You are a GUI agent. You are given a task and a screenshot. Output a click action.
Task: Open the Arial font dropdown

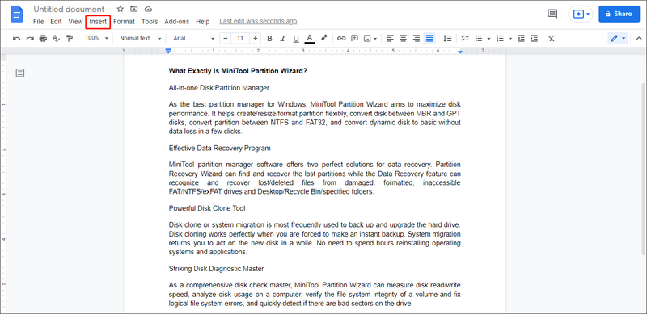(193, 38)
